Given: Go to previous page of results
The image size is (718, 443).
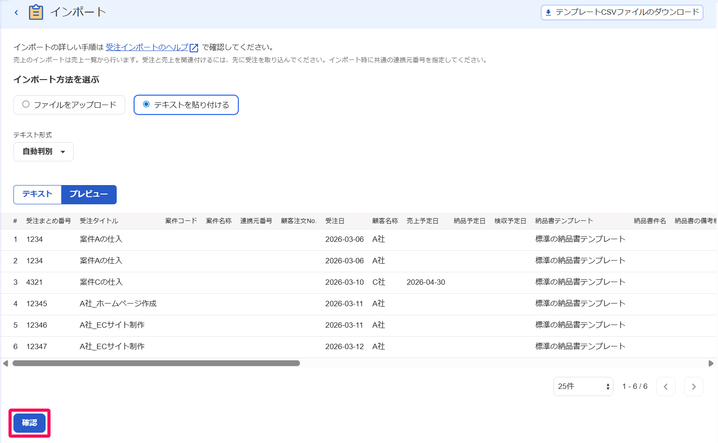Looking at the screenshot, I should point(666,387).
